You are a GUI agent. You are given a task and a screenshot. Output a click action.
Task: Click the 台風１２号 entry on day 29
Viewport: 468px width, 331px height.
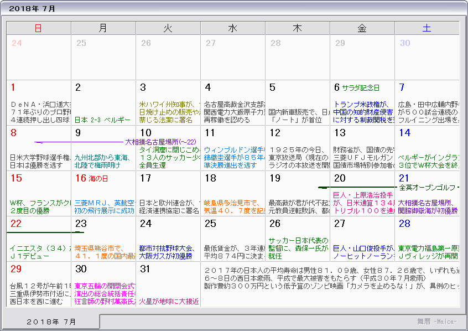click(40, 294)
